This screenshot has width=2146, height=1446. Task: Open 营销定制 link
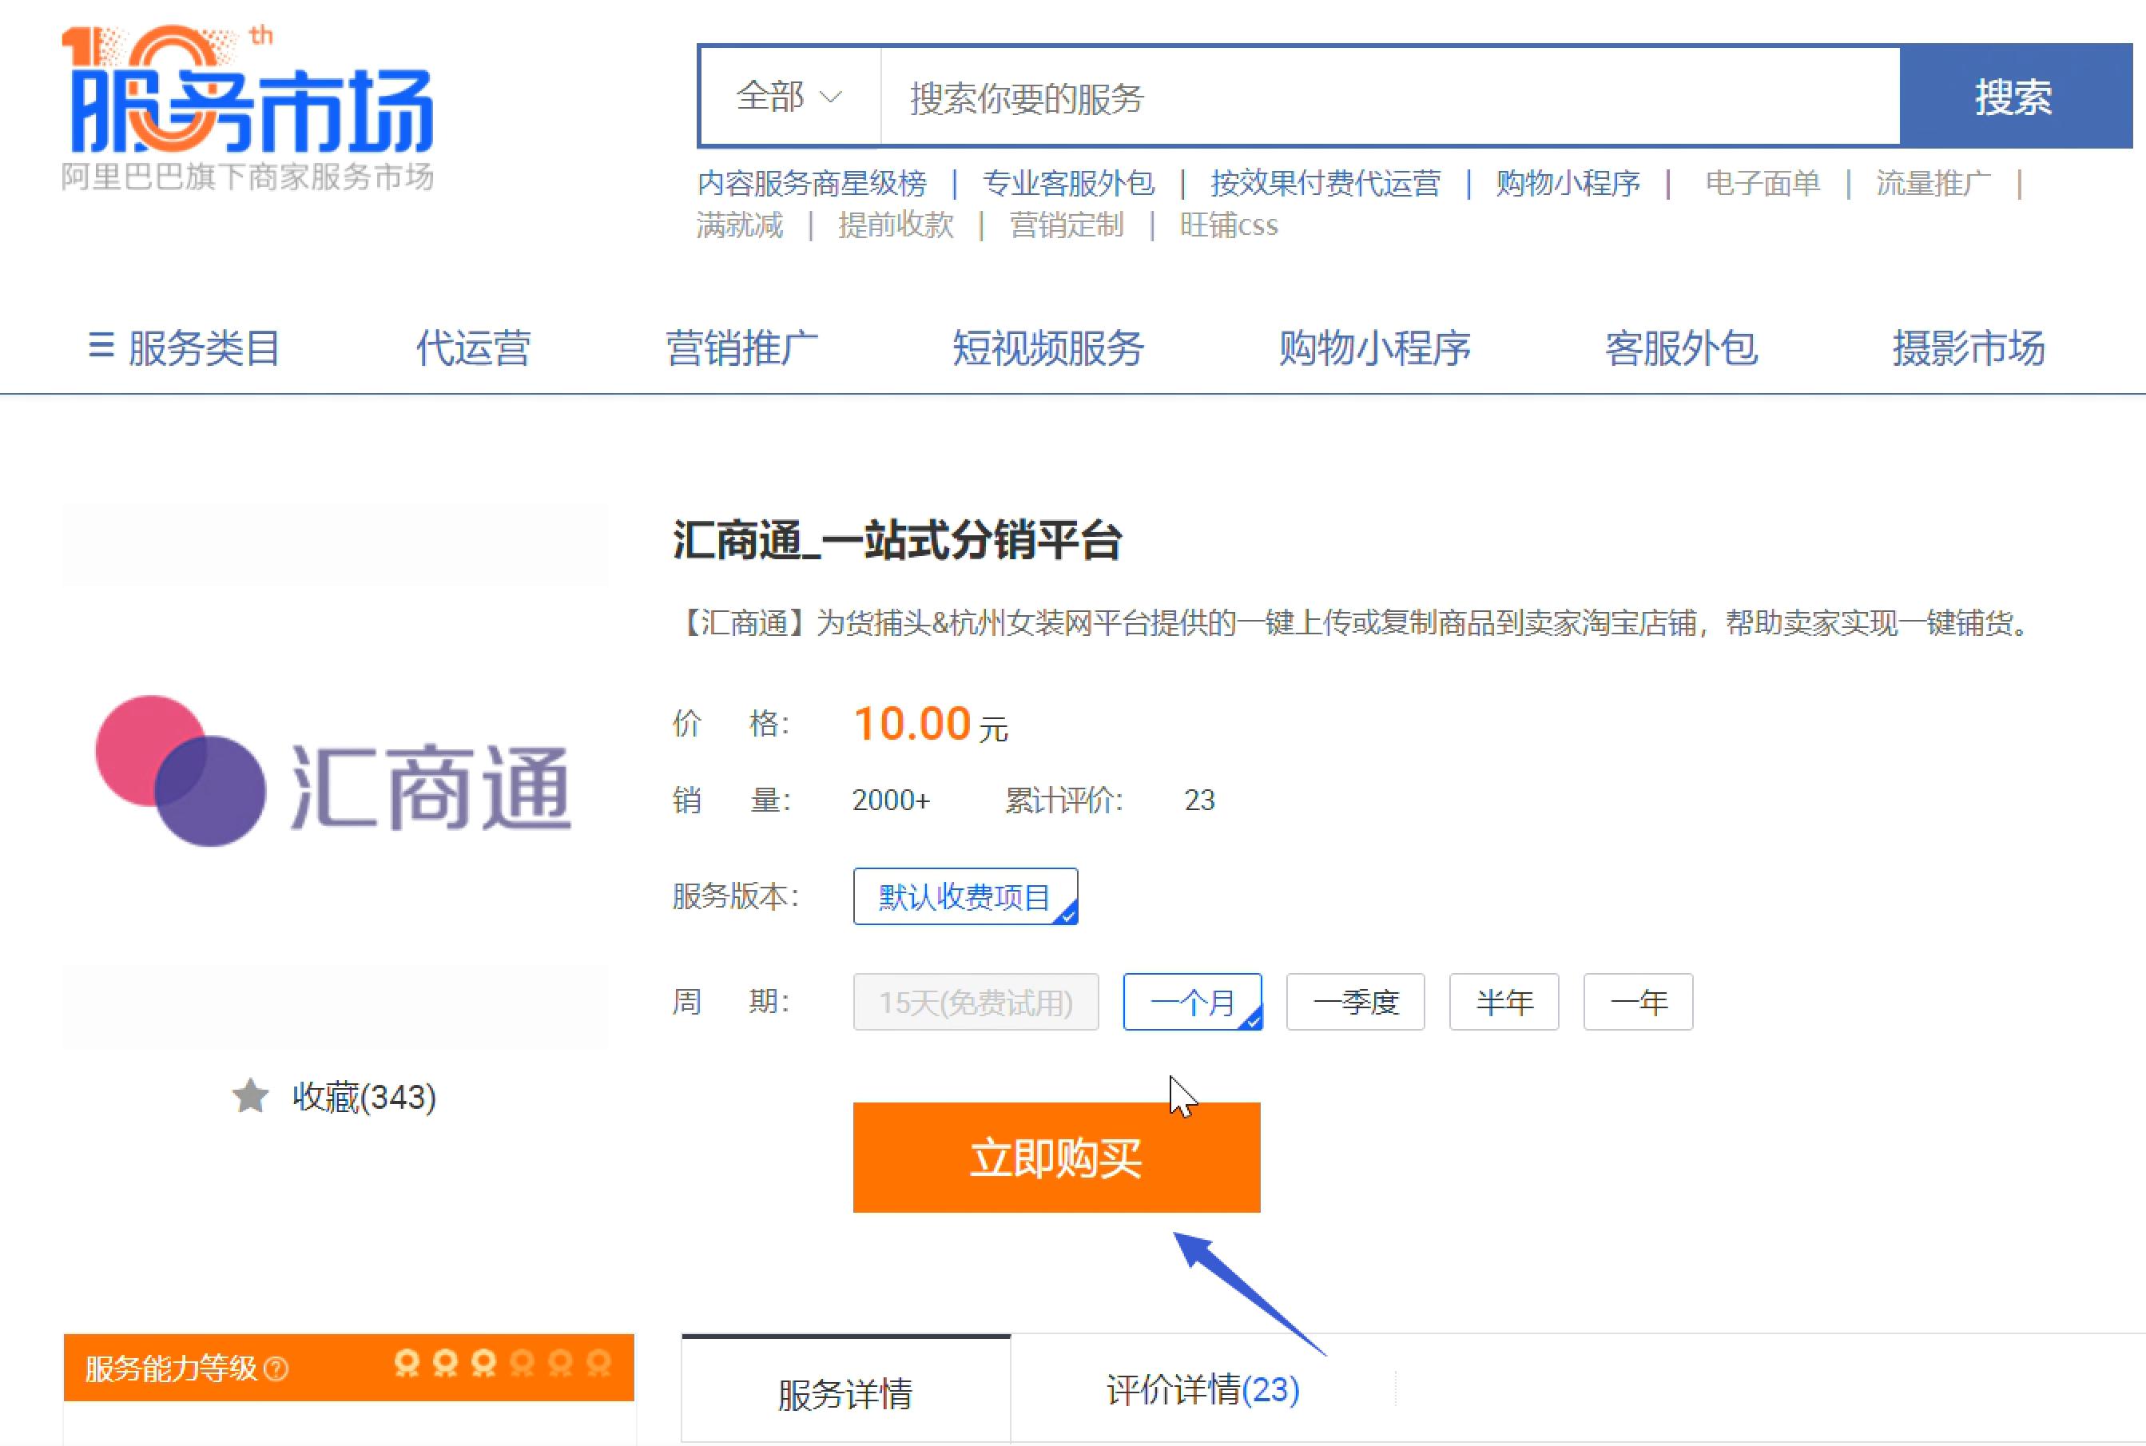1066,225
